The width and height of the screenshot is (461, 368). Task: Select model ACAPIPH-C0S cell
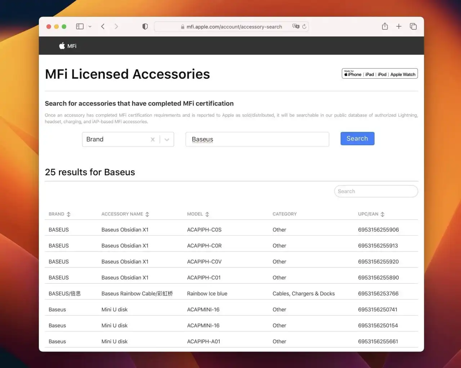pyautogui.click(x=204, y=230)
